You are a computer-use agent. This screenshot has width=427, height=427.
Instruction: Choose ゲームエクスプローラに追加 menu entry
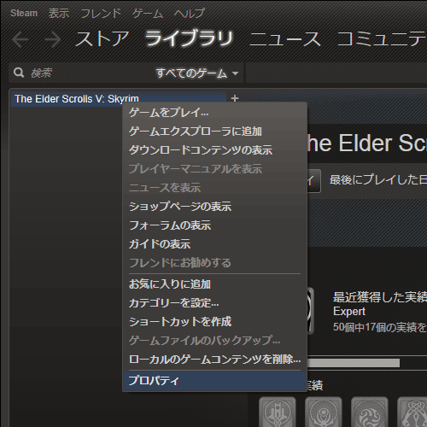tap(215, 132)
